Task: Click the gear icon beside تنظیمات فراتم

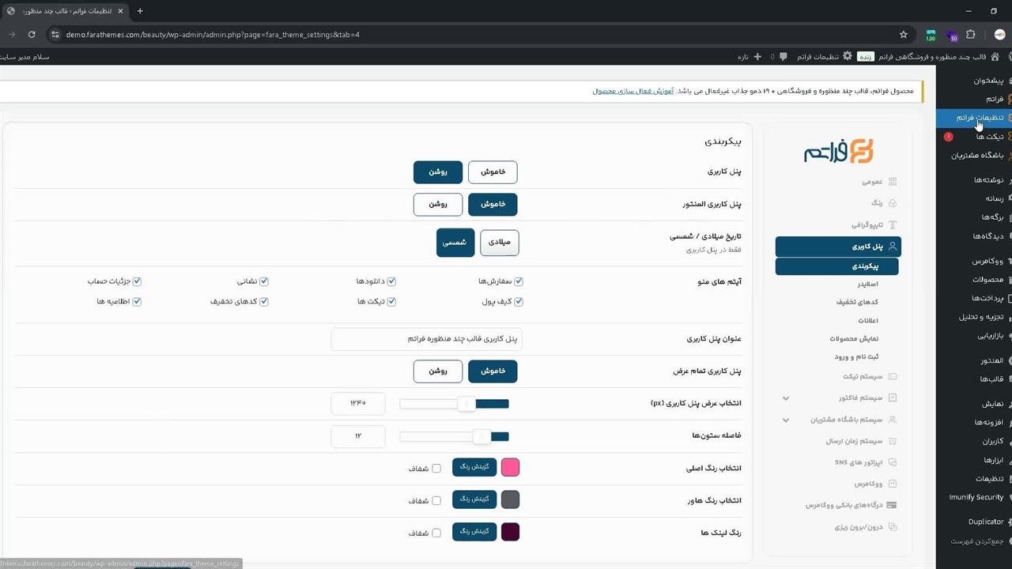Action: pos(848,57)
